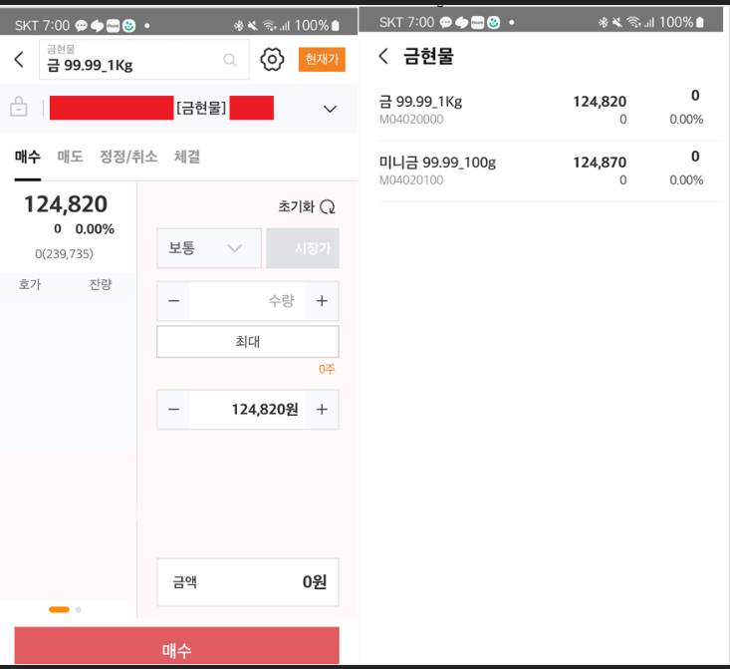This screenshot has height=669, width=730.
Task: Tap back arrow on 금현물 list screen
Action: tap(383, 56)
